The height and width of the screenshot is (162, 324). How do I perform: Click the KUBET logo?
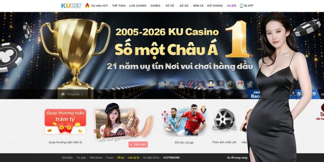pos(71,6)
